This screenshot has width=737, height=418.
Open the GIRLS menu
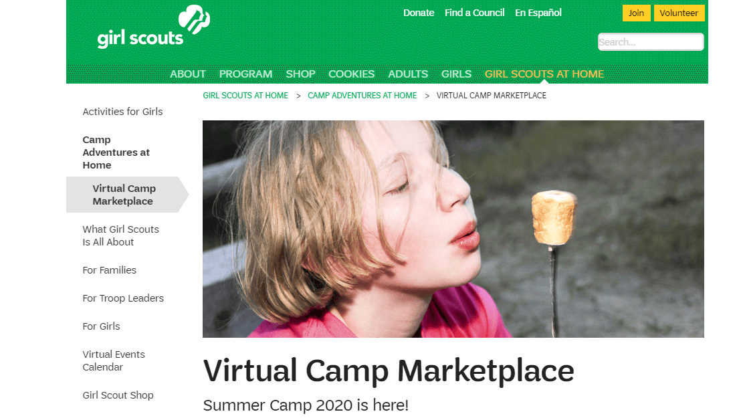click(x=456, y=74)
